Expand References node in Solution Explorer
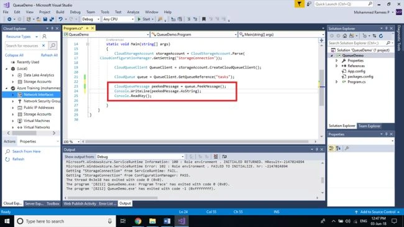 click(x=336, y=66)
